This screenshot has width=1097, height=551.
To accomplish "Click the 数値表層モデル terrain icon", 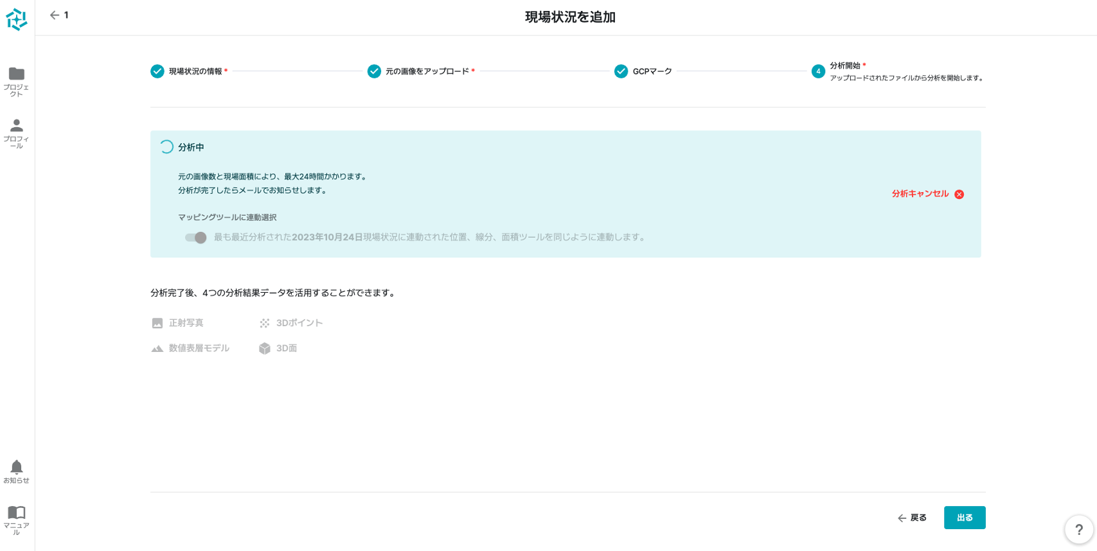I will (157, 349).
